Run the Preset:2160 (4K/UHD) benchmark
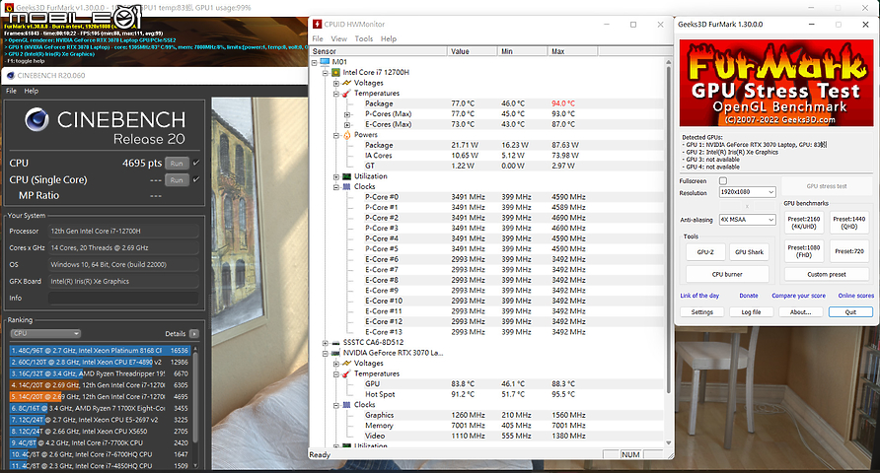This screenshot has width=880, height=473. click(x=804, y=223)
